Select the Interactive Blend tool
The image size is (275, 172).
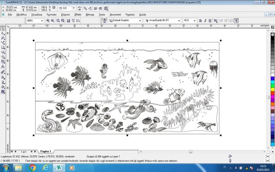point(3,72)
